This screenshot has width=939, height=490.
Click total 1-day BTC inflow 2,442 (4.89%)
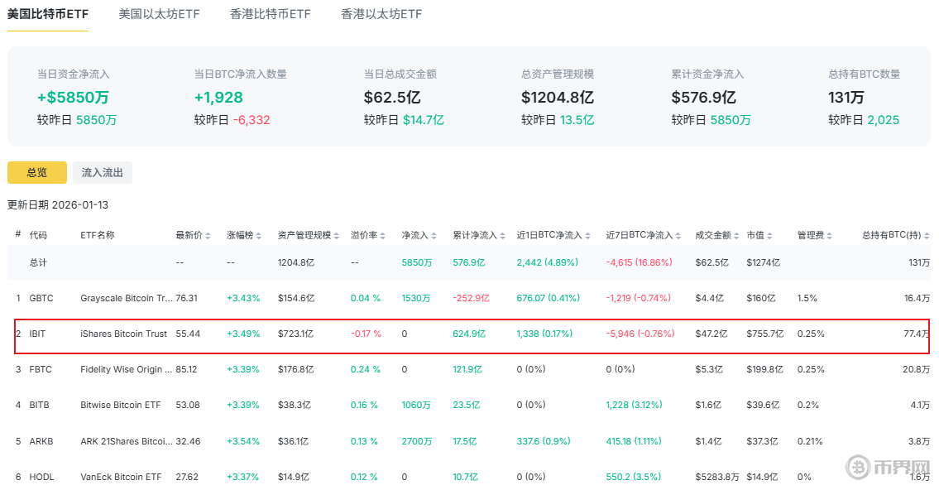point(548,262)
